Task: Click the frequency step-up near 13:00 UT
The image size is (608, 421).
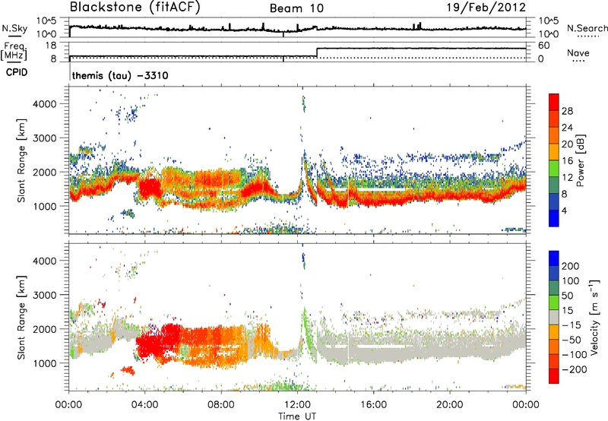Action: tap(317, 52)
